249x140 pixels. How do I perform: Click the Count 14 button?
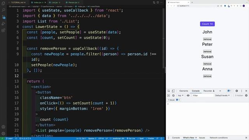pyautogui.click(x=207, y=24)
